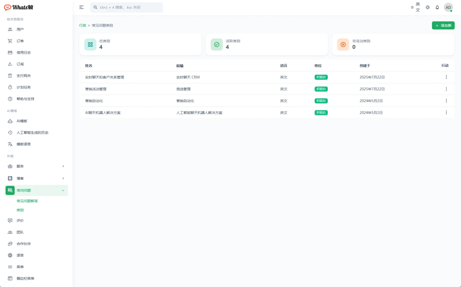The image size is (461, 287).
Task: Open notifications bell
Action: (x=437, y=7)
